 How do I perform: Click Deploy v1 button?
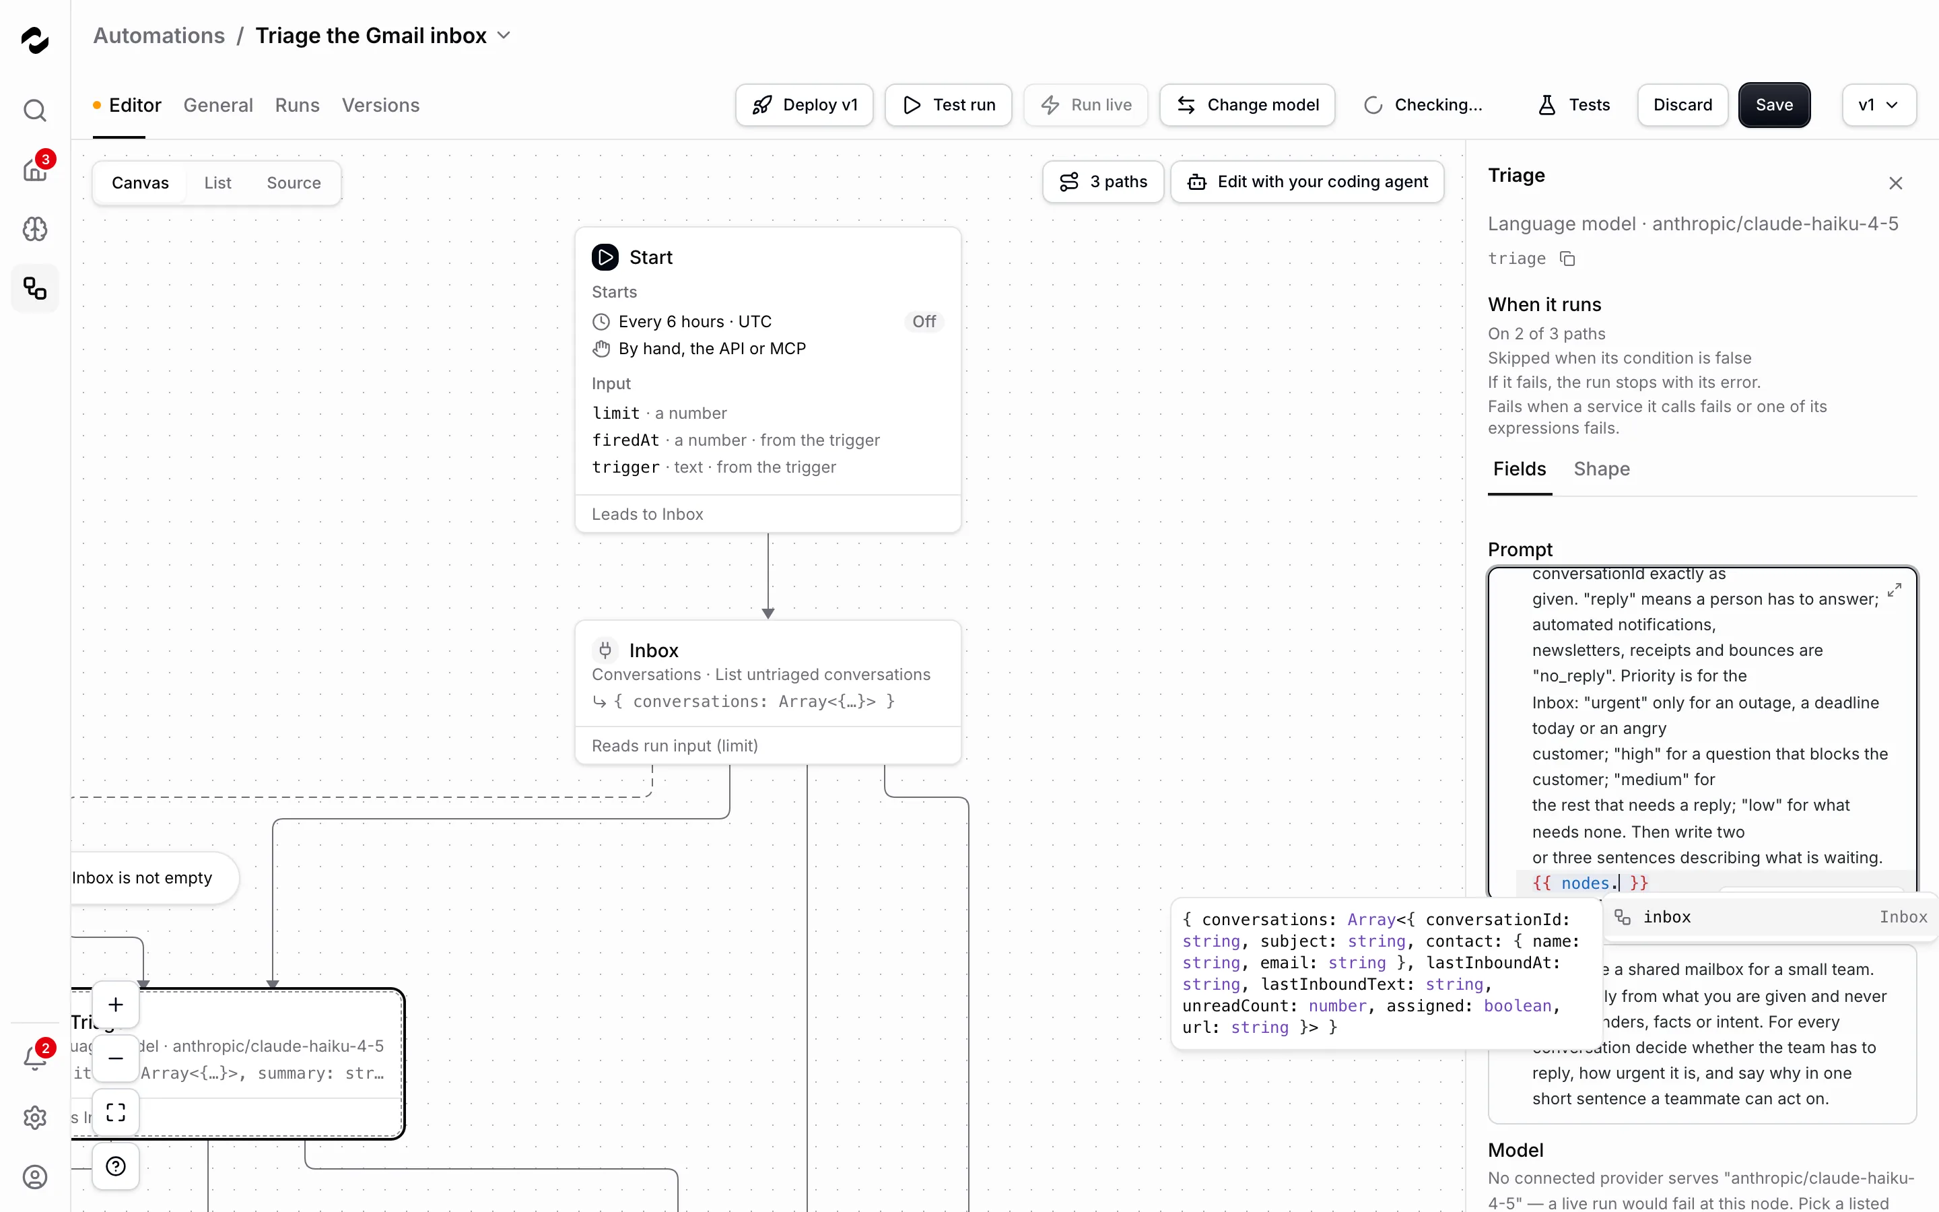(805, 105)
